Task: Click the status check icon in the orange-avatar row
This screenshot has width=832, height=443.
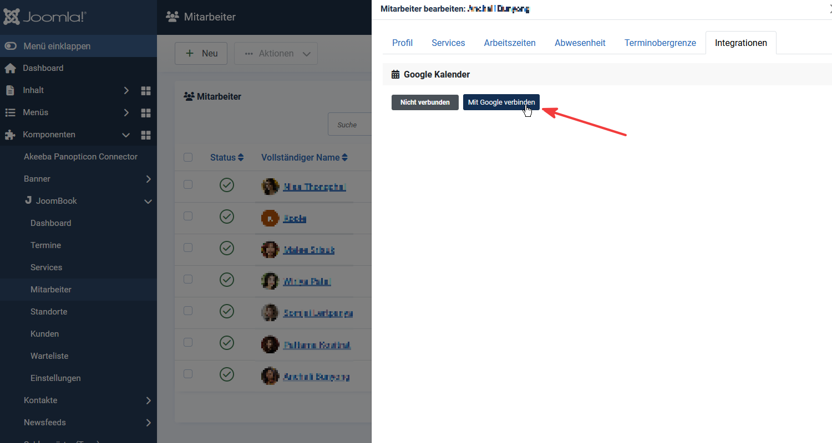Action: pyautogui.click(x=227, y=217)
